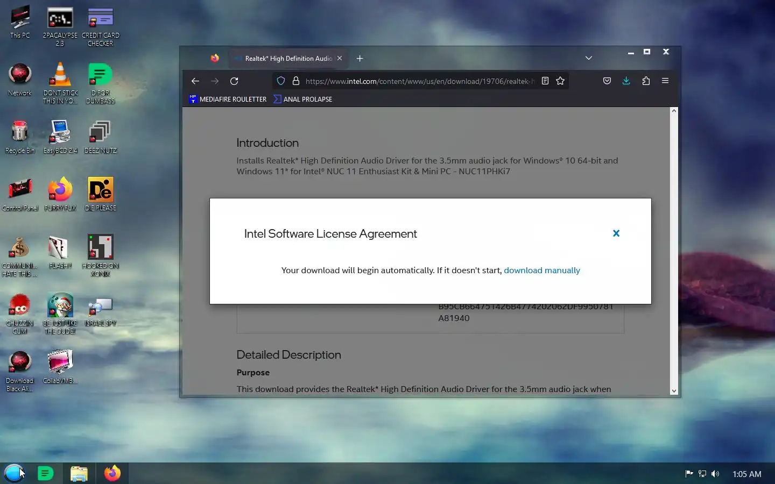Close the Realtek High Definition Audio tab
The width and height of the screenshot is (775, 484).
click(x=340, y=58)
